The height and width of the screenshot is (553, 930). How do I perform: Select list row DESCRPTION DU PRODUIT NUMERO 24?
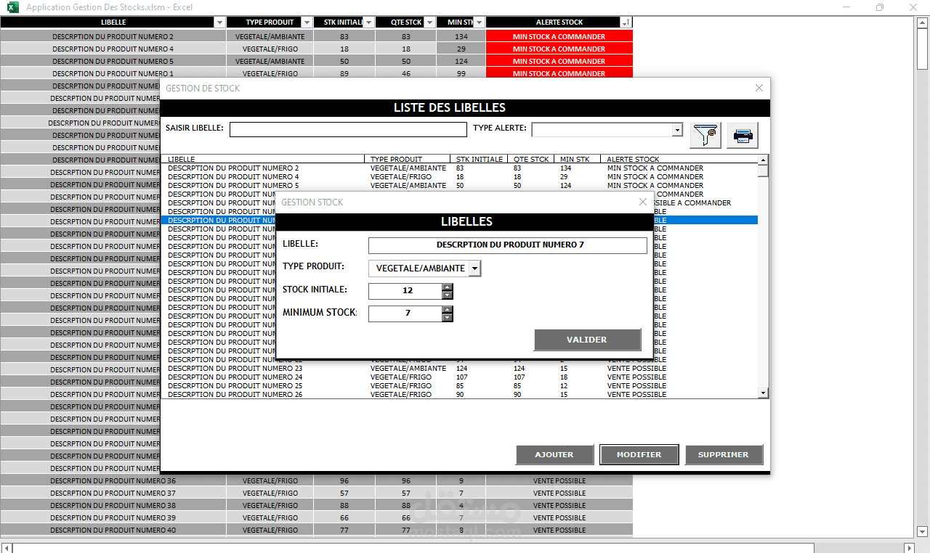459,377
